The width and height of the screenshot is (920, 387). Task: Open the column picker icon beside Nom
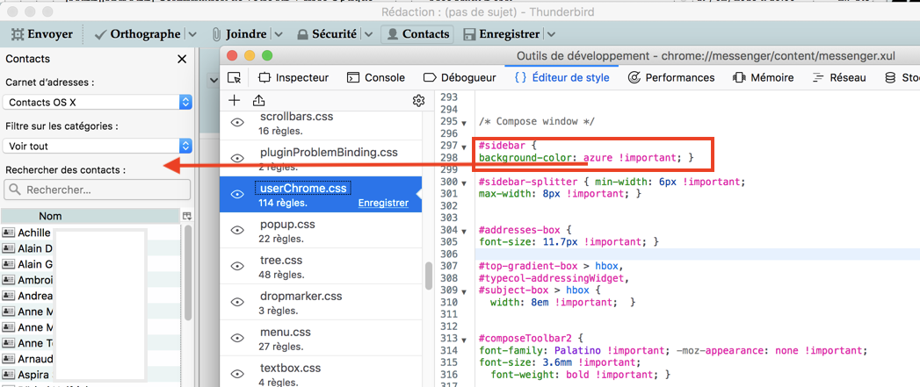(x=187, y=216)
